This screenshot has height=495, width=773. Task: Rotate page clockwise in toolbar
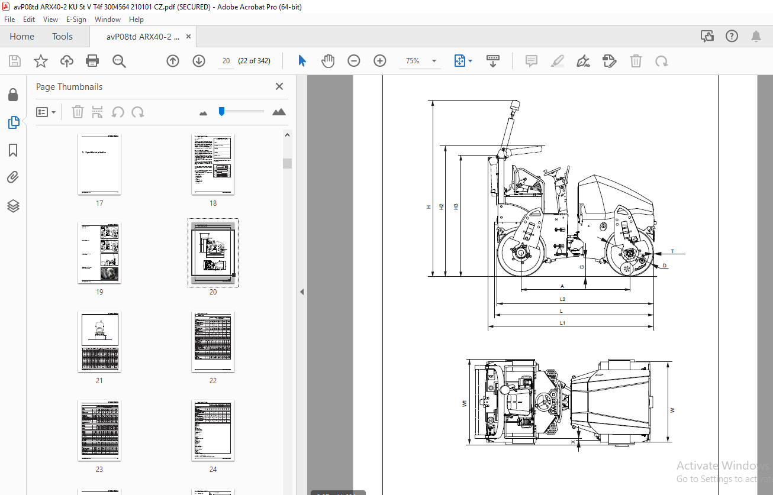(x=662, y=61)
